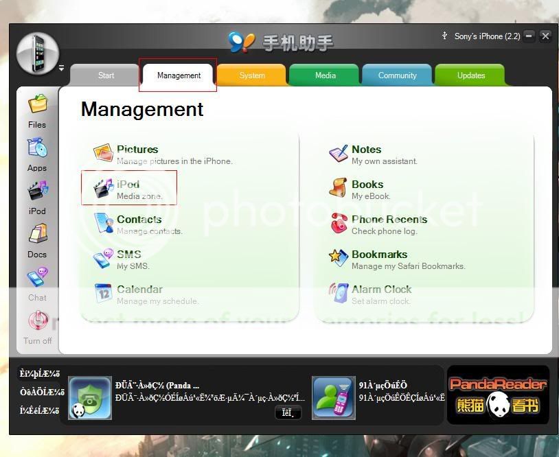
Task: Click the second garbled category link at bottom left
Action: point(42,392)
